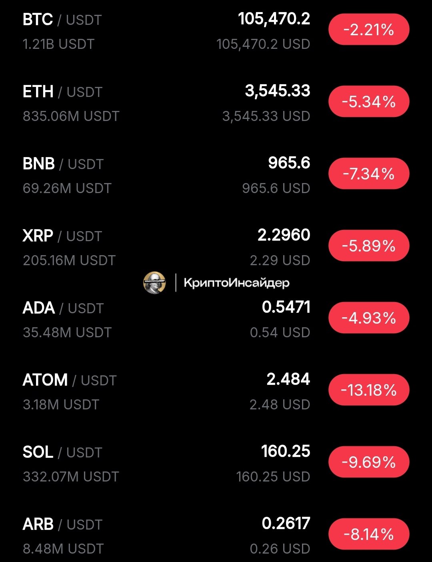Image resolution: width=432 pixels, height=562 pixels.
Task: Choose the XRP / USDT pair
Action: 62,236
